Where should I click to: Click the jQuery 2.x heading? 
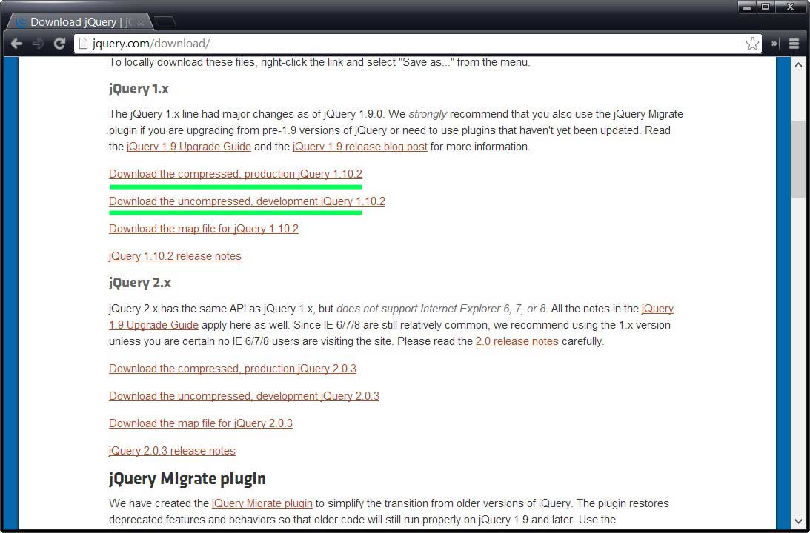click(139, 283)
